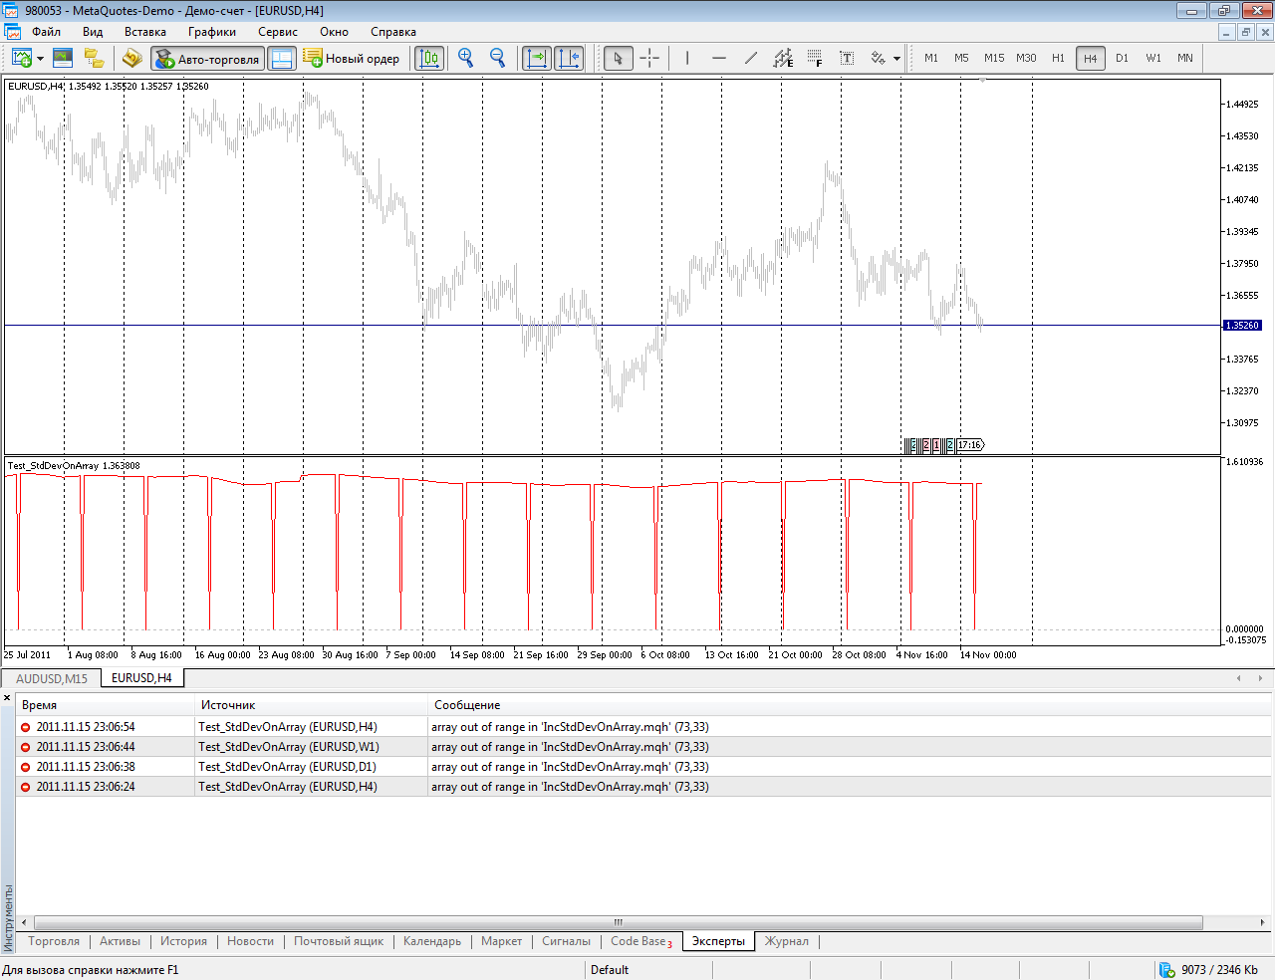
Task: Click the horizontal scrollbar below the Experts log
Action: (618, 922)
